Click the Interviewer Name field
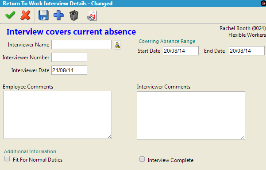 pyautogui.click(x=81, y=45)
